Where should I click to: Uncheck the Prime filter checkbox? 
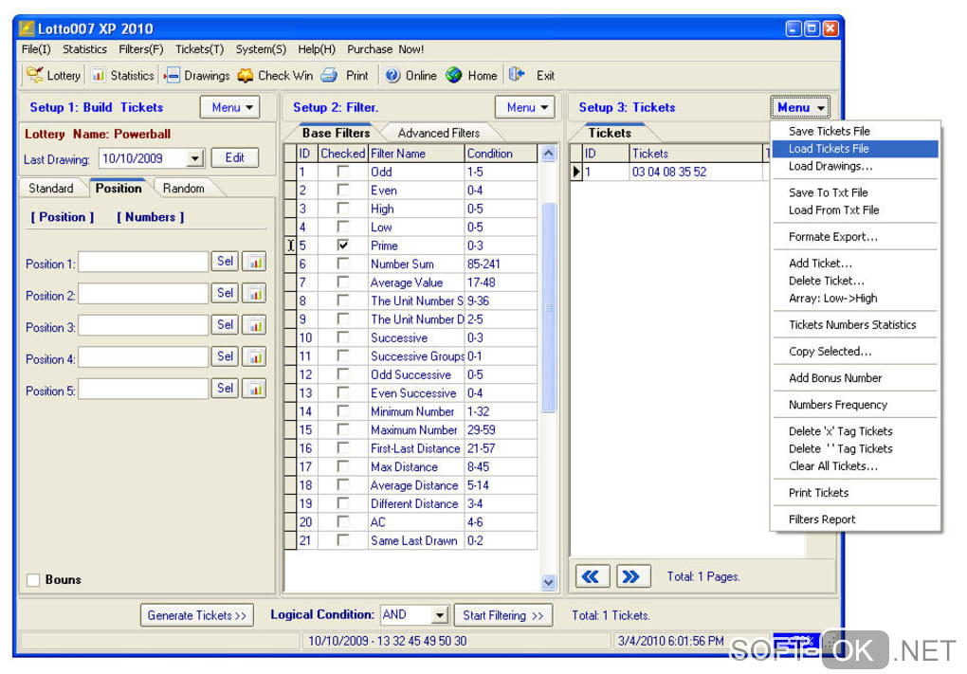pyautogui.click(x=343, y=245)
